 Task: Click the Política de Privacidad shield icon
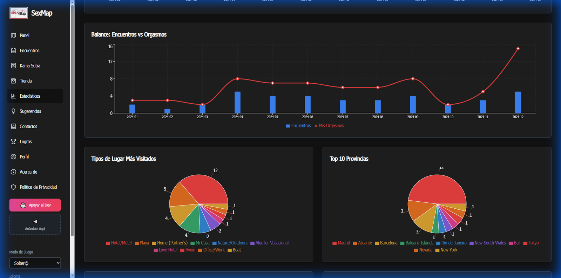(x=13, y=187)
